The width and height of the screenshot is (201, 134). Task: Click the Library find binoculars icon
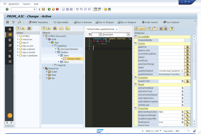coord(29,28)
